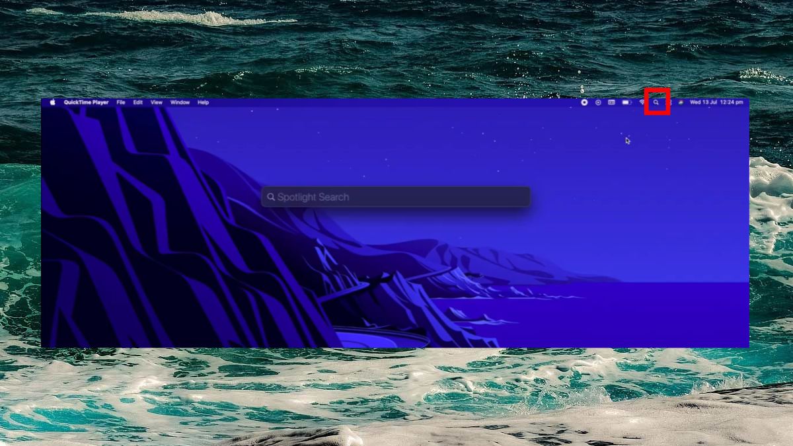Open the View menu

(156, 102)
